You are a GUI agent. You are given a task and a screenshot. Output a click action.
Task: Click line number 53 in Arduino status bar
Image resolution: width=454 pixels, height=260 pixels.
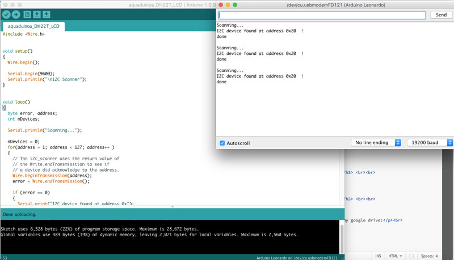click(5, 258)
